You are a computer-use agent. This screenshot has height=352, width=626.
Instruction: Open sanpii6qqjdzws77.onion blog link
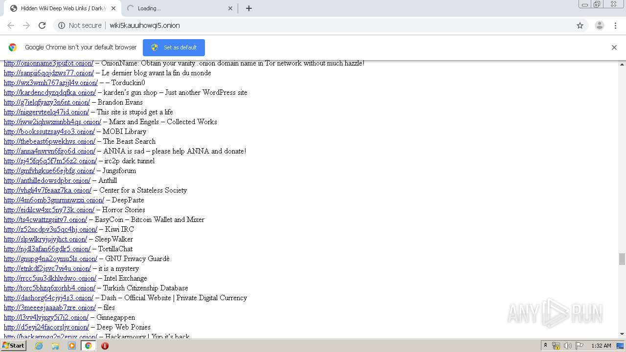pyautogui.click(x=49, y=73)
